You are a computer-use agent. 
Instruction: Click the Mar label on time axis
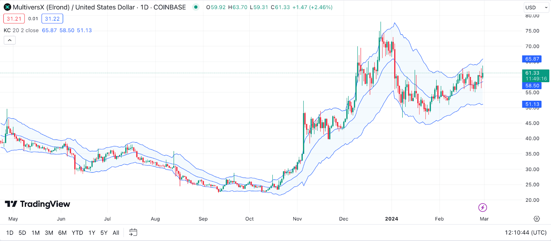484,219
